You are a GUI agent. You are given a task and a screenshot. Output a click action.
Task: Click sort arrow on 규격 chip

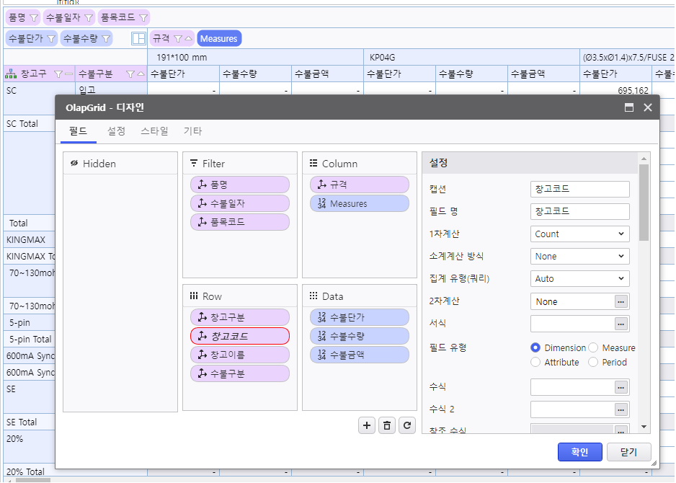click(188, 38)
